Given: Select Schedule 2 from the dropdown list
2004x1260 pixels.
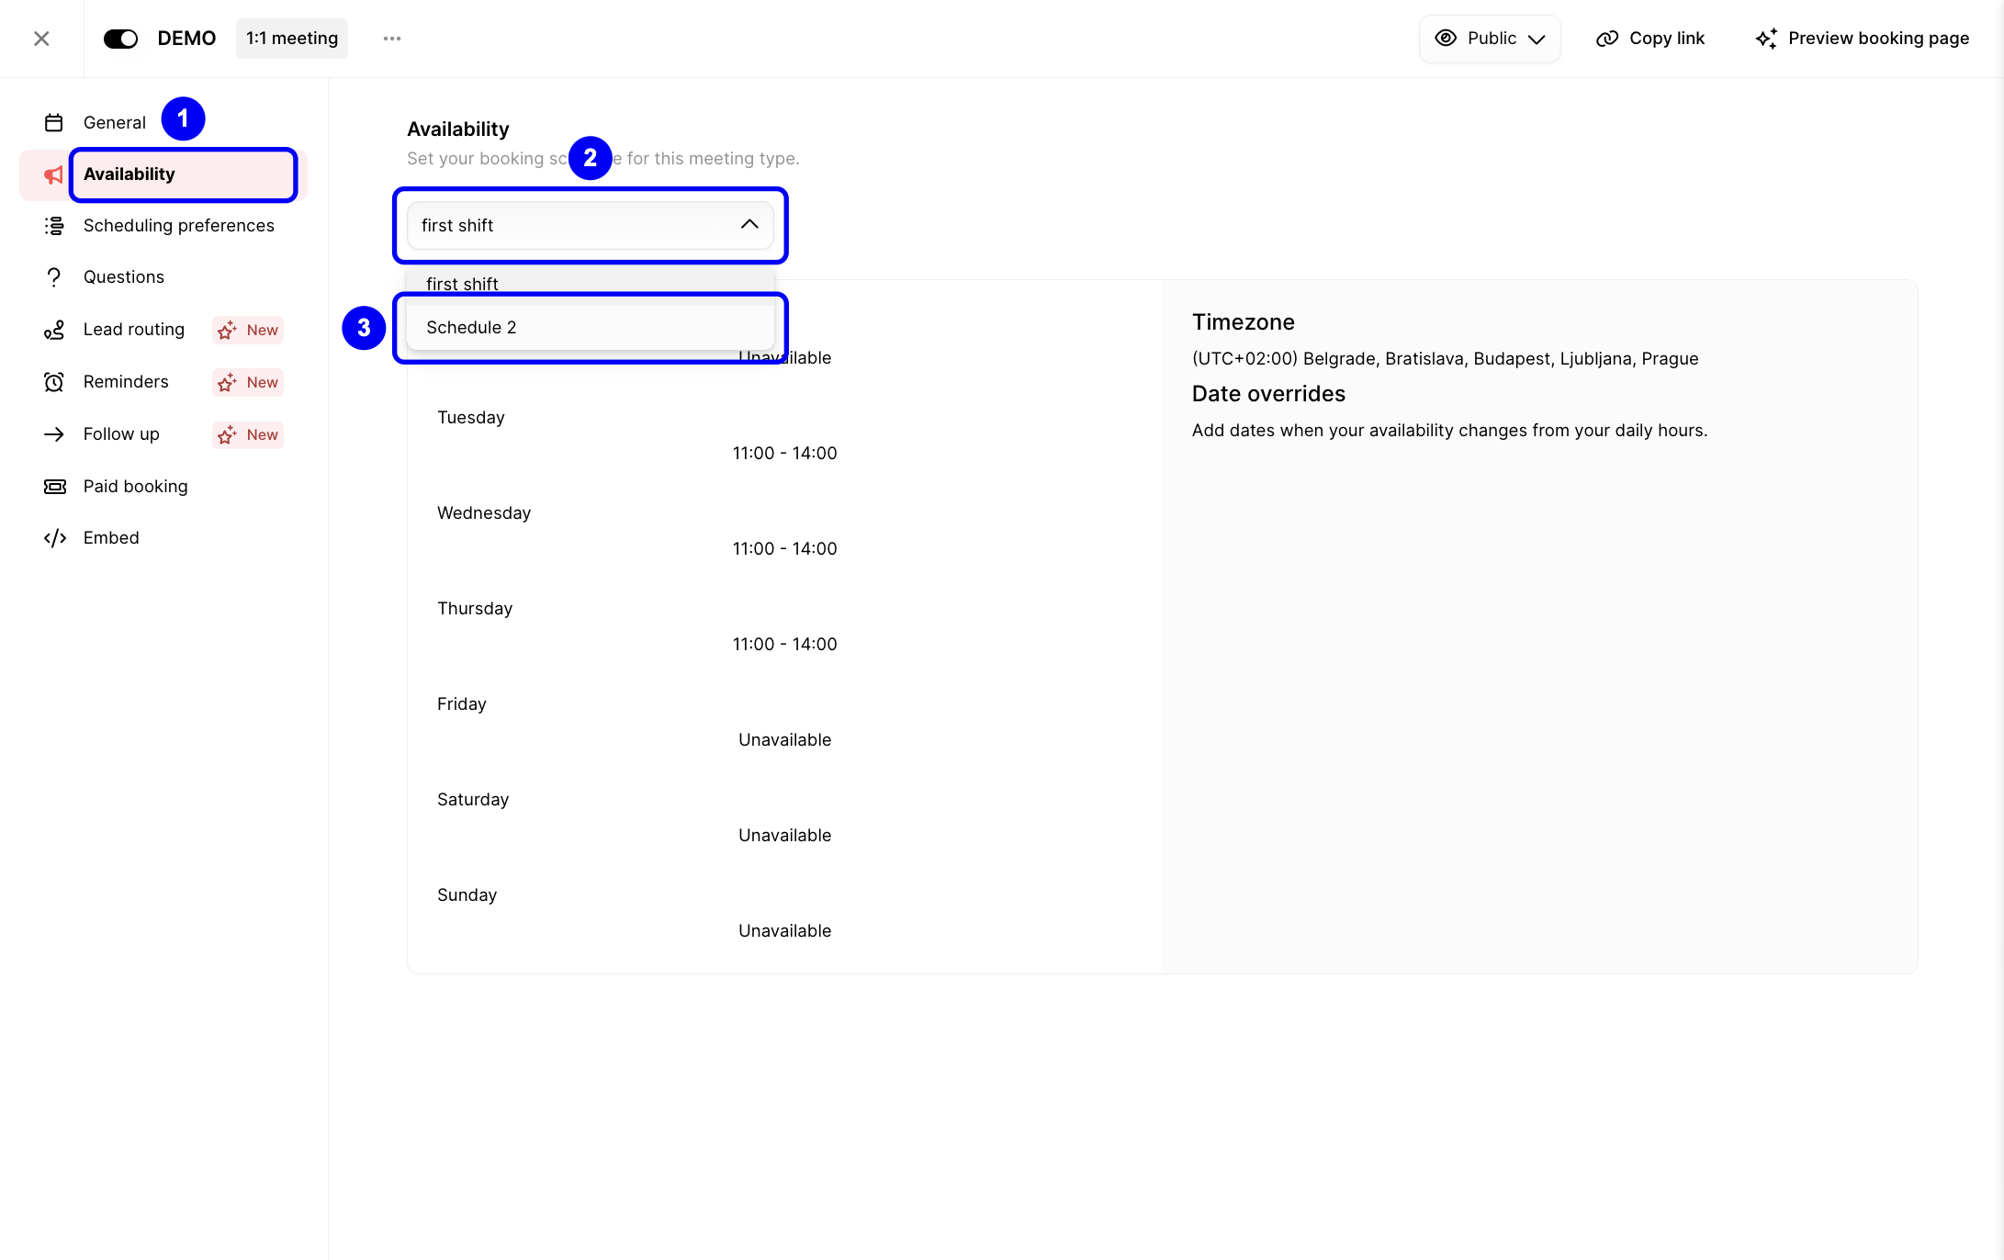Looking at the screenshot, I should click(x=471, y=327).
